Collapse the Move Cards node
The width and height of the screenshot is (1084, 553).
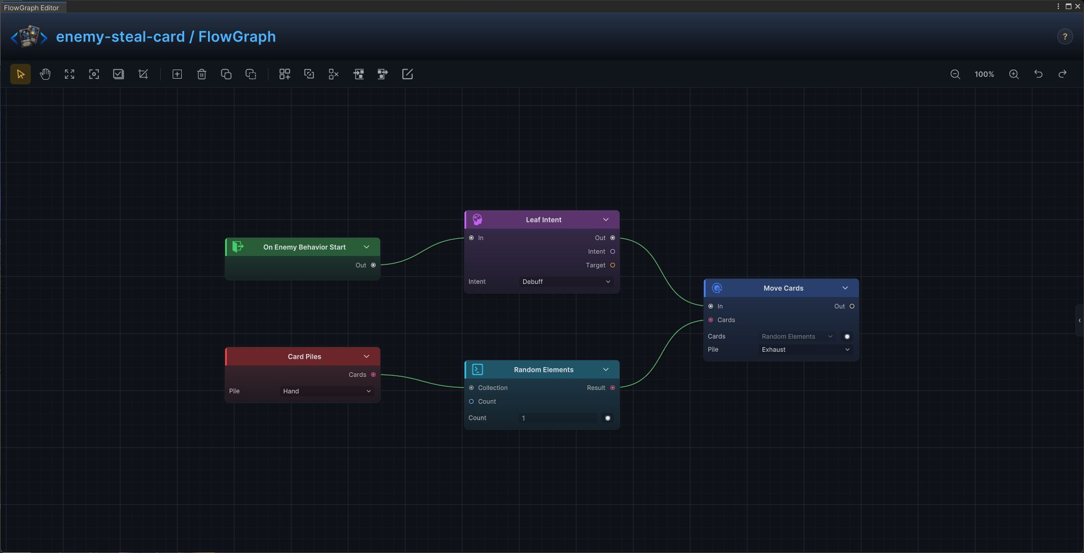click(845, 288)
